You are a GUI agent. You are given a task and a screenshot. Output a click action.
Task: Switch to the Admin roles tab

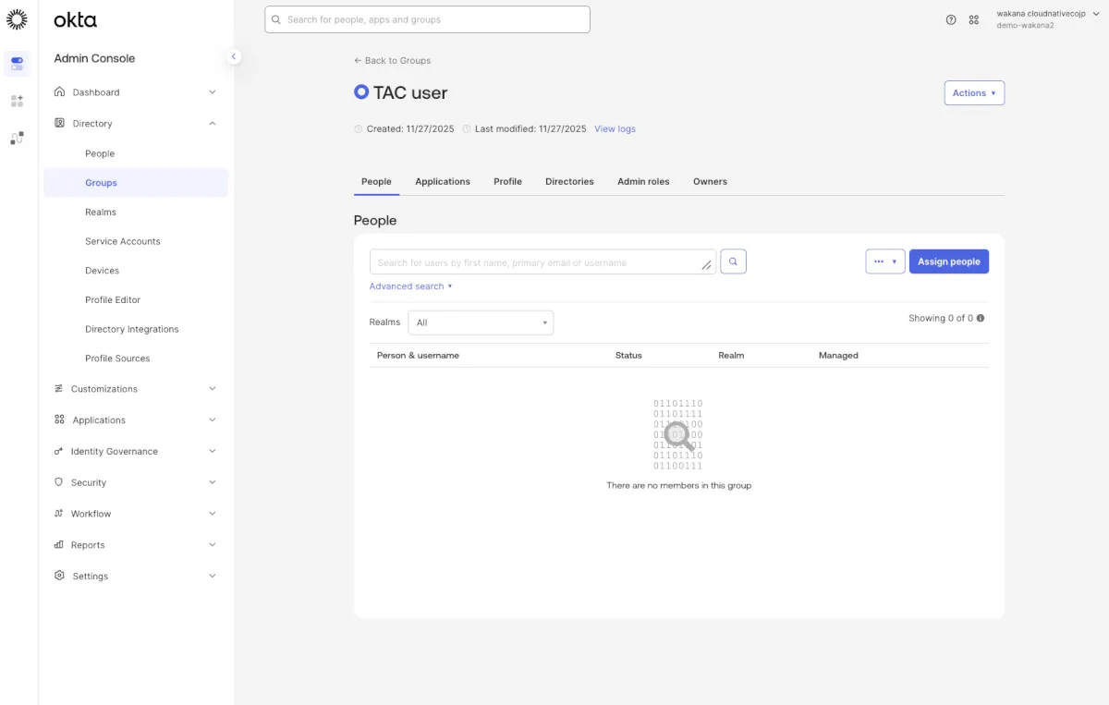click(643, 182)
